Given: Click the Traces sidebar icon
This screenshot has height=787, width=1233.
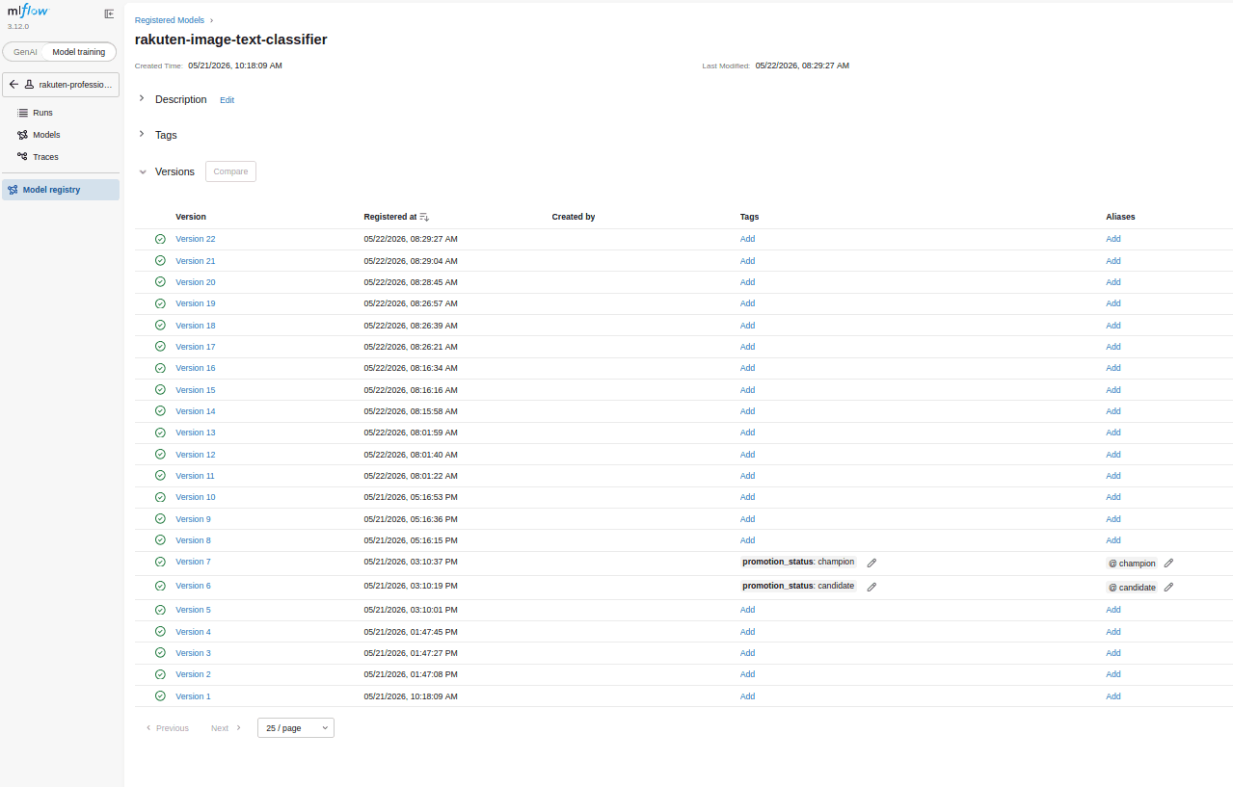Looking at the screenshot, I should 22,157.
